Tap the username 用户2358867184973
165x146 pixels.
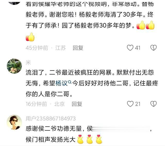51,119
